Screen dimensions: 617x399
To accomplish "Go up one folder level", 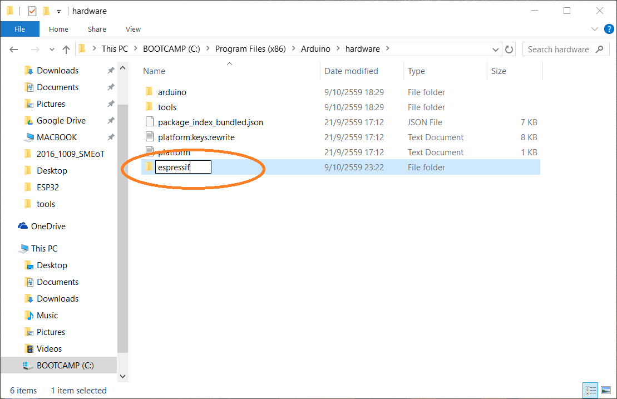I will [x=66, y=49].
